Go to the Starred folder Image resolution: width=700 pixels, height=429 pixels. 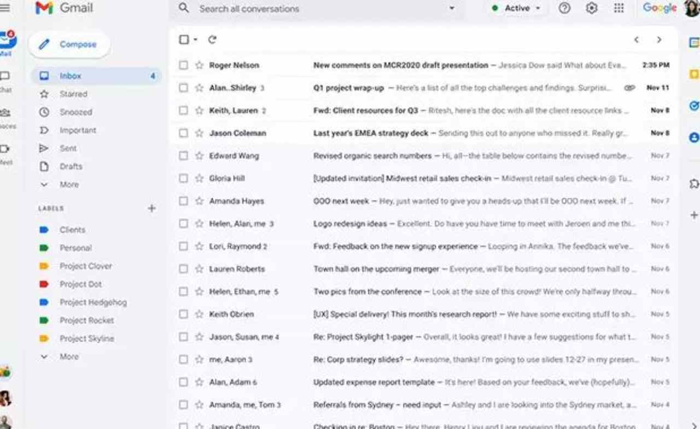click(x=73, y=94)
